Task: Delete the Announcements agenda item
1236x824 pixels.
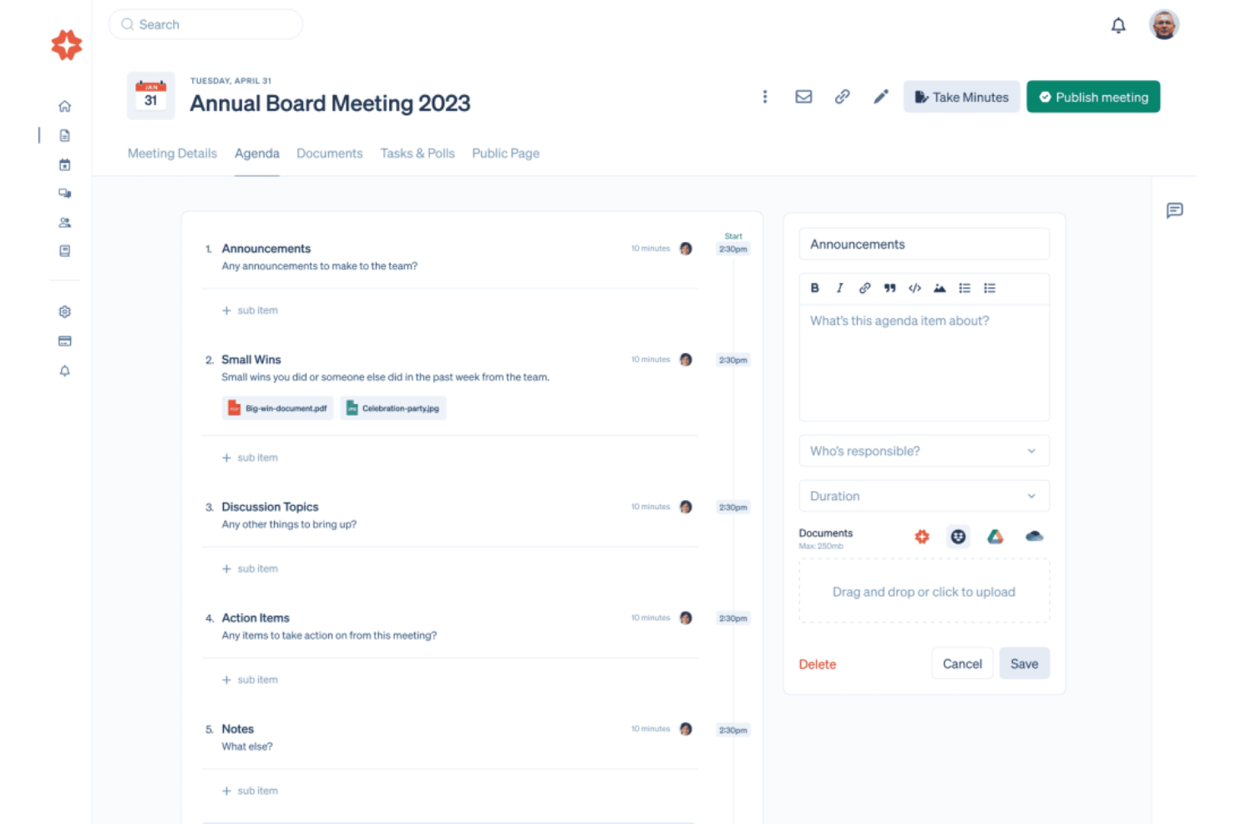Action: click(x=817, y=664)
